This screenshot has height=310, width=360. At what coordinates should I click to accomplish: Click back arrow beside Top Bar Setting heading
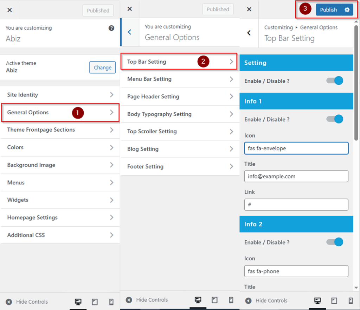[249, 33]
